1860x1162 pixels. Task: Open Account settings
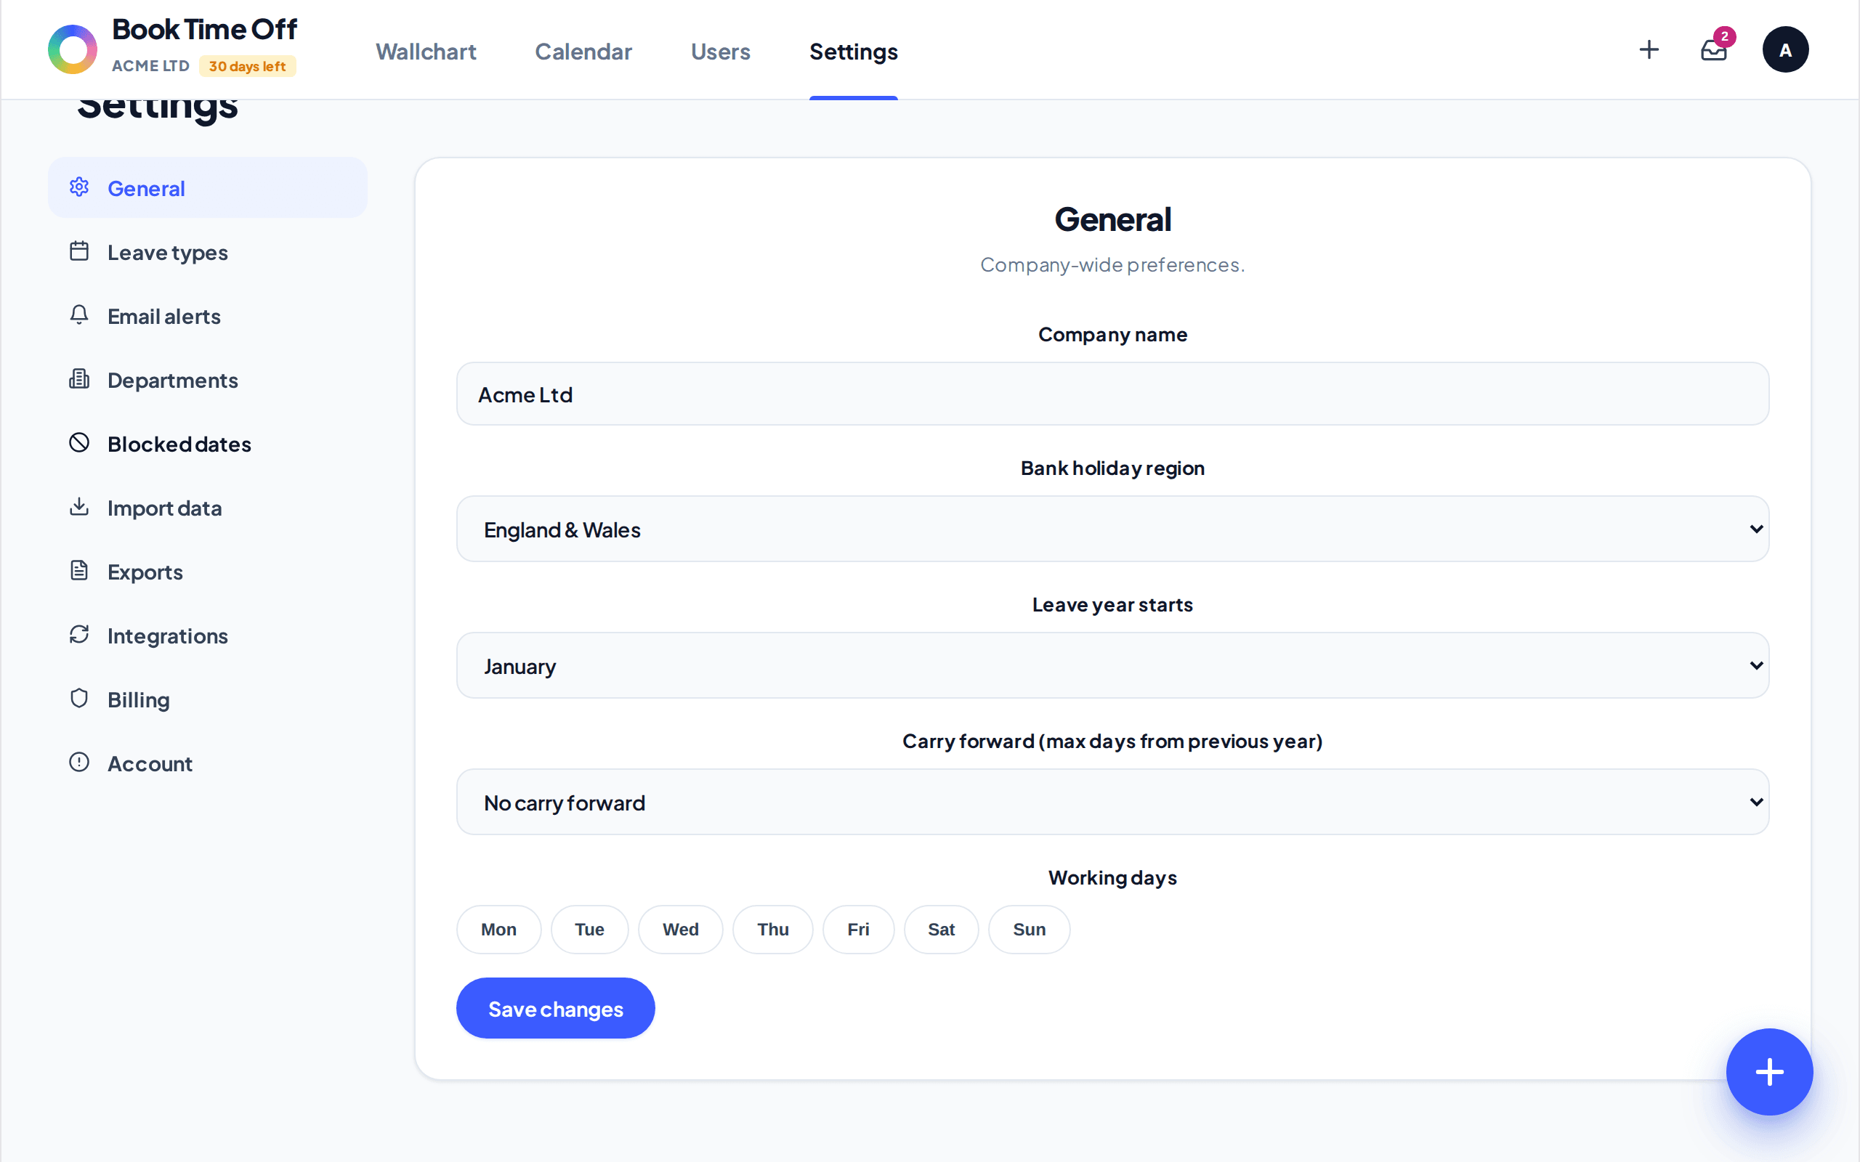(x=208, y=763)
